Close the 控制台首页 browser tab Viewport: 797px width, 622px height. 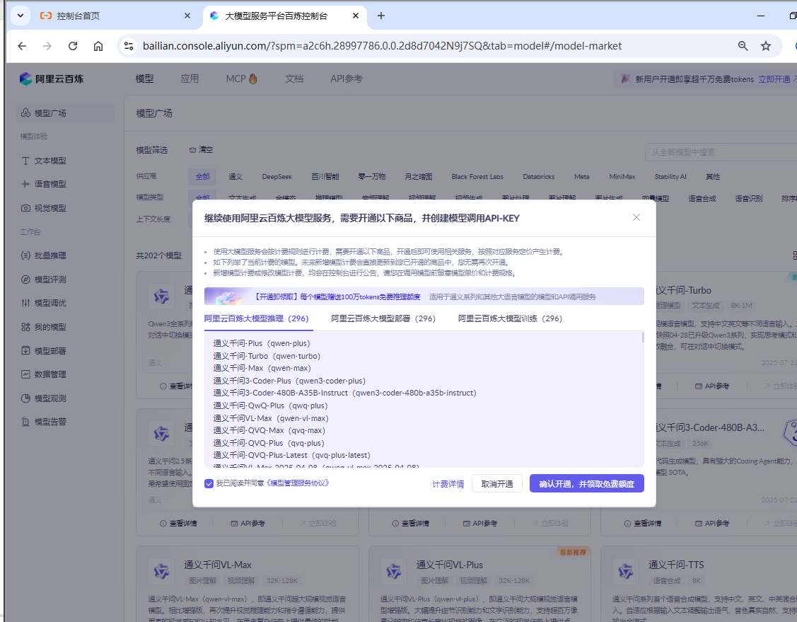pyautogui.click(x=187, y=16)
